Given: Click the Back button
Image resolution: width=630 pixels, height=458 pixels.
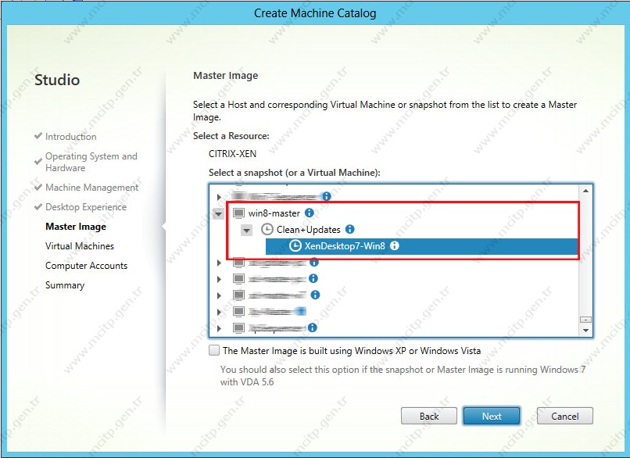Looking at the screenshot, I should (428, 417).
